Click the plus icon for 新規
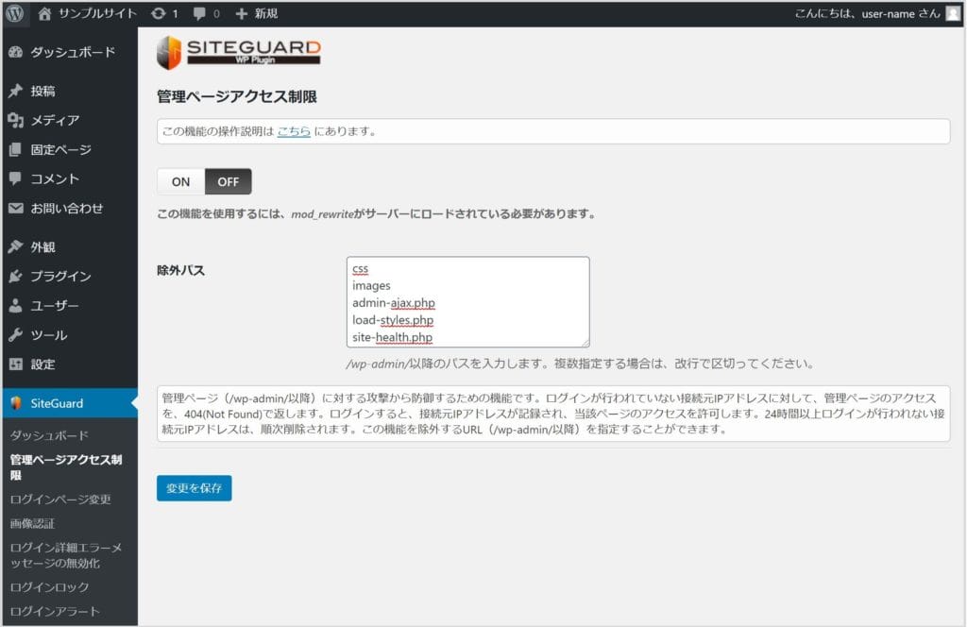 pos(241,13)
